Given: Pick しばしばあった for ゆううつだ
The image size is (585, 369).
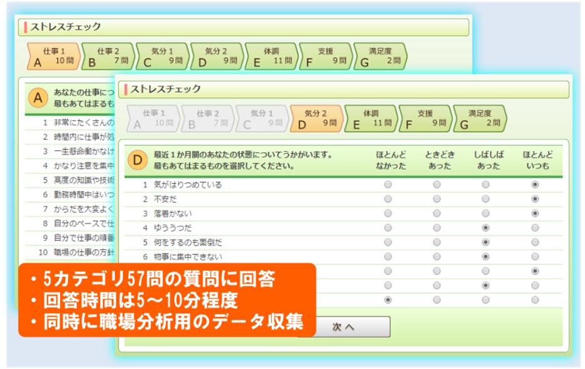Looking at the screenshot, I should (x=485, y=227).
